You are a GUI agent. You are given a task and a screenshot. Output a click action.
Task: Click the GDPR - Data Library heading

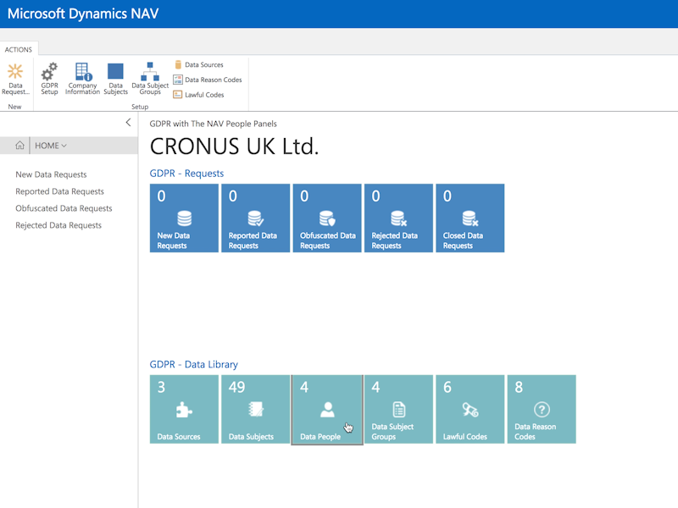click(x=194, y=364)
